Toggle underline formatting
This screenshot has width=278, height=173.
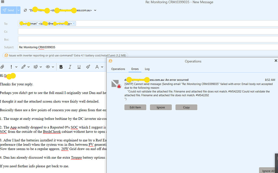(x=79, y=67)
